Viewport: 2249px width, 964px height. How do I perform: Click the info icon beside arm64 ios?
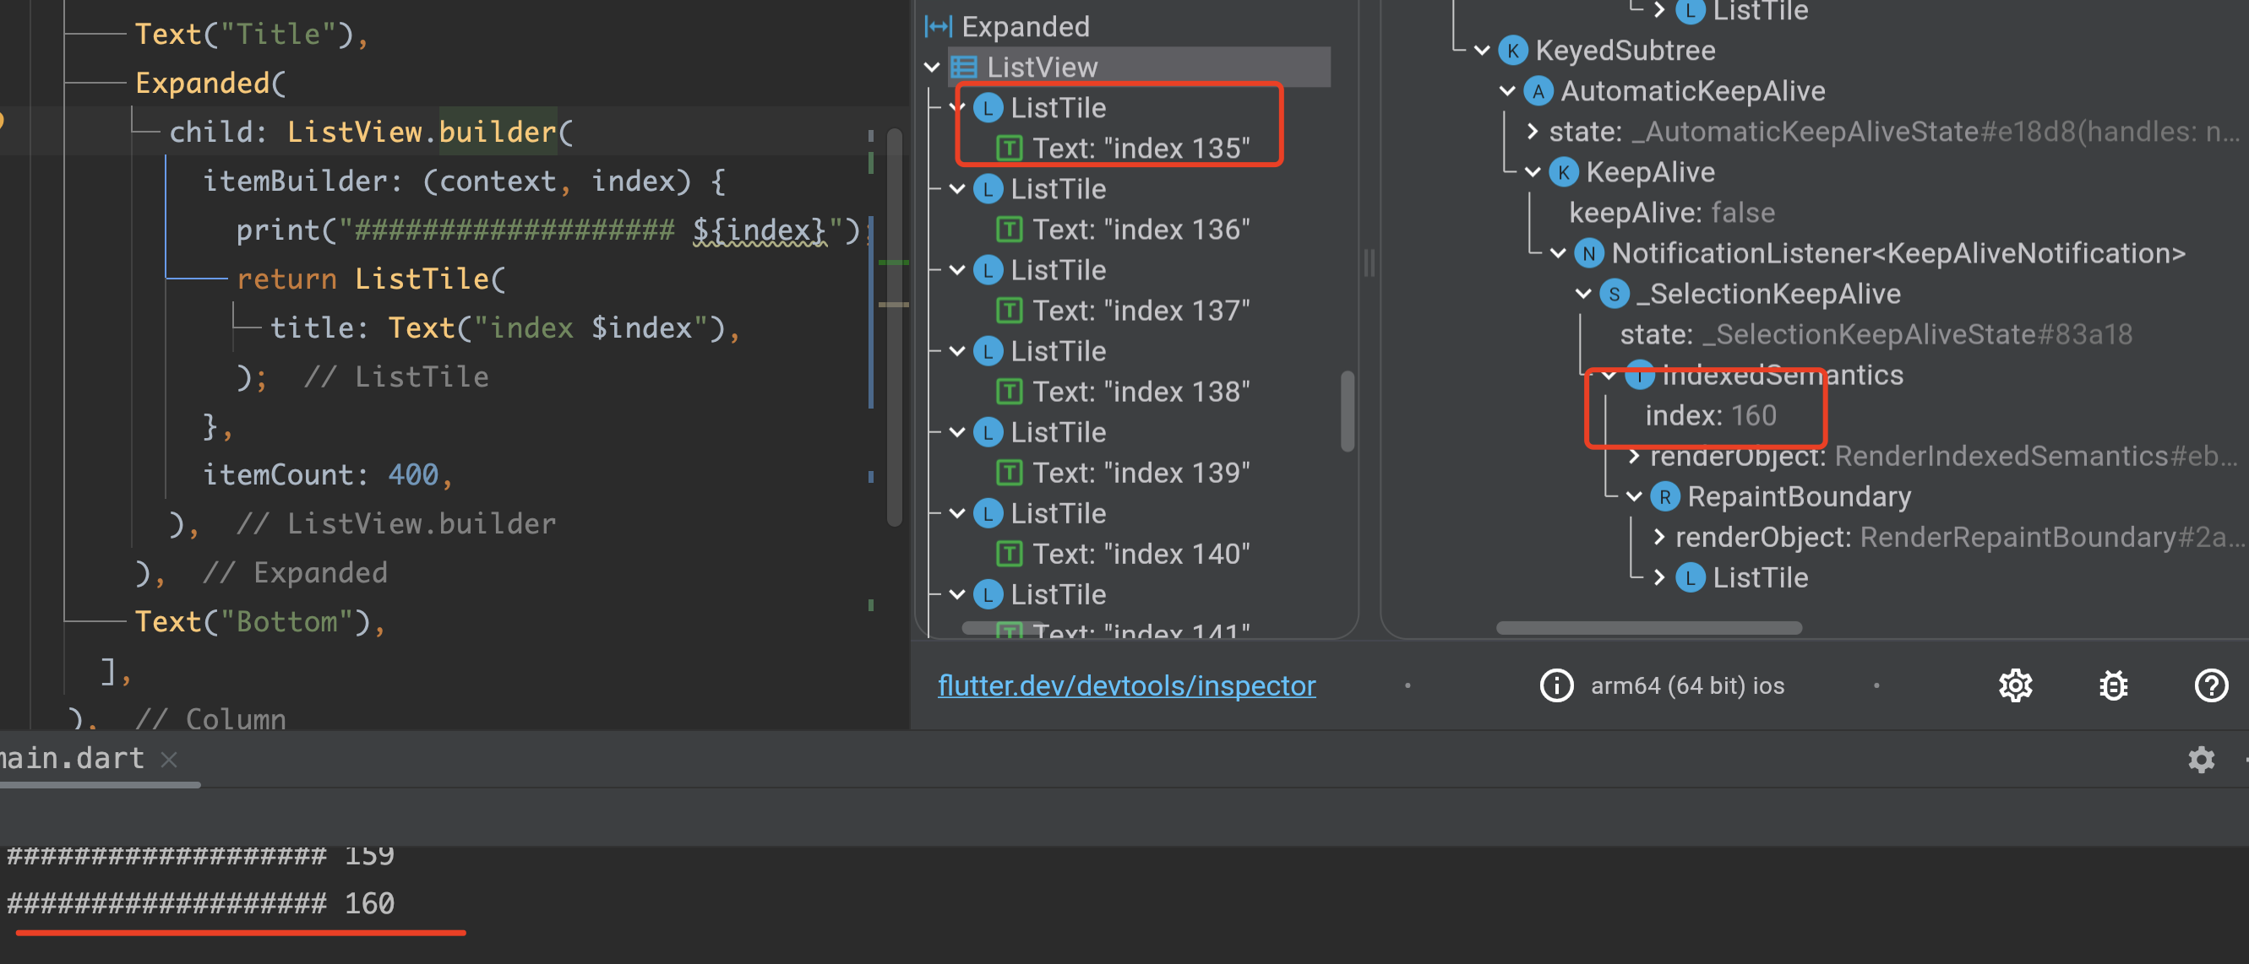[x=1555, y=685]
